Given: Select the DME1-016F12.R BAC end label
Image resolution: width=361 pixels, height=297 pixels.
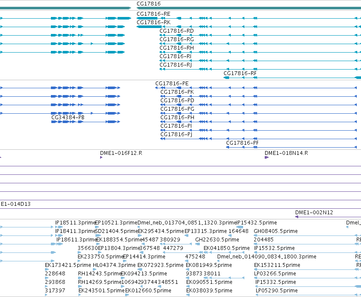Looking at the screenshot, I should click(121, 153).
